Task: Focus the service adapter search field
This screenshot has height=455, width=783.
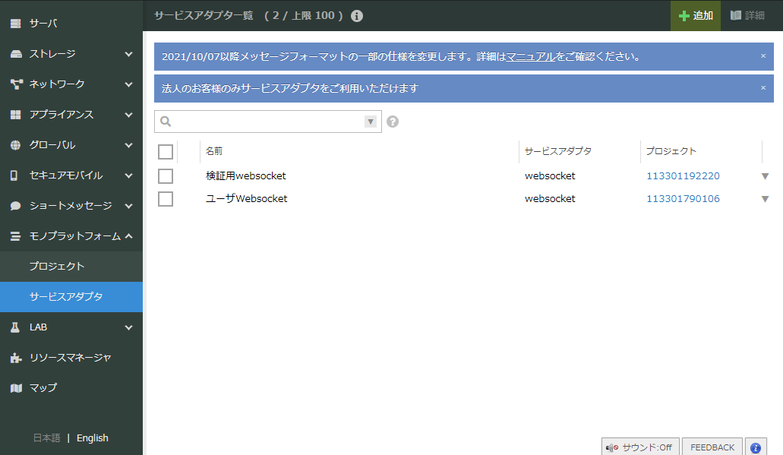Action: 267,122
